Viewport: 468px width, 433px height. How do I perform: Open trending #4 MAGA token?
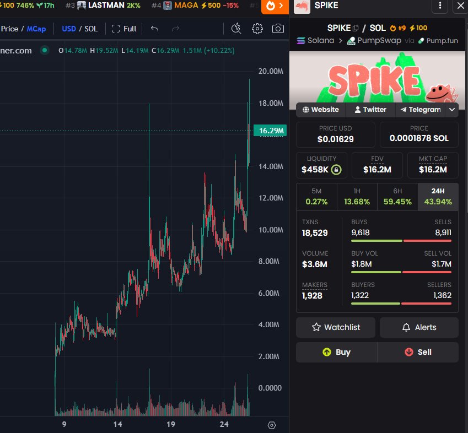195,6
